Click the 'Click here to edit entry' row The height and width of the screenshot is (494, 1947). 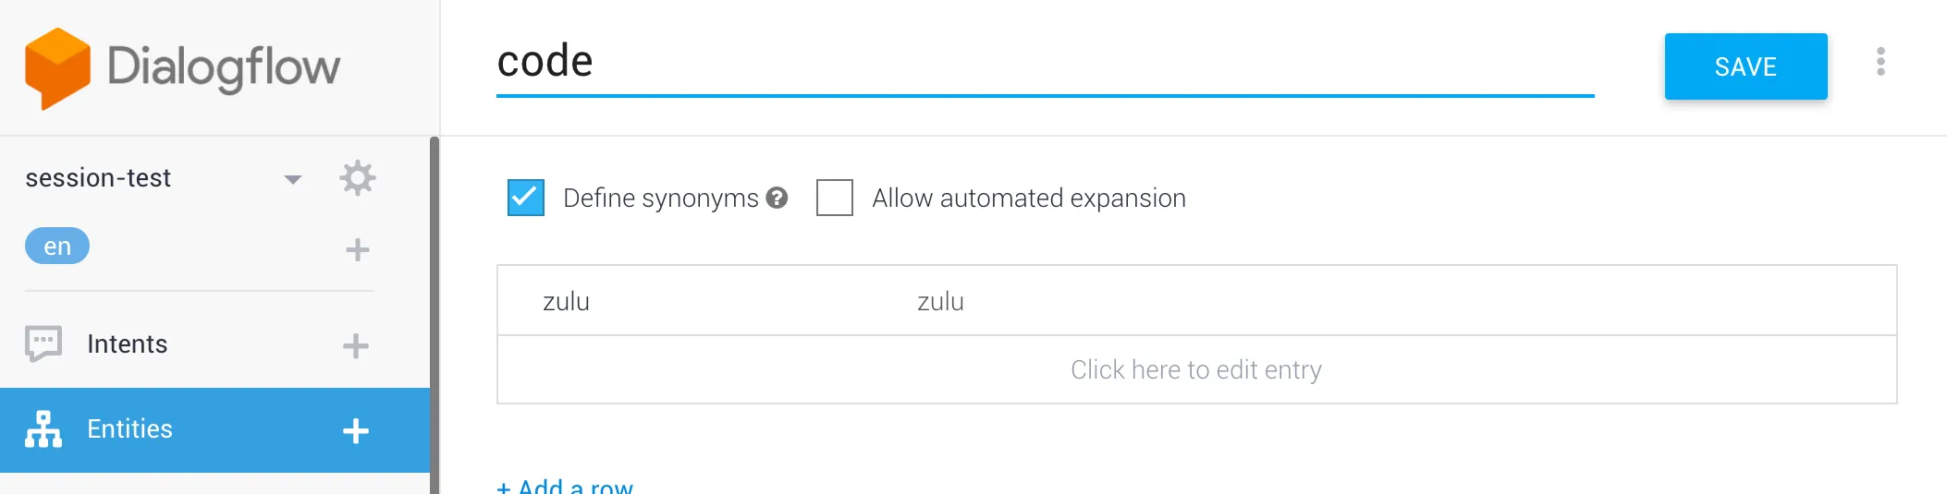pyautogui.click(x=1196, y=370)
